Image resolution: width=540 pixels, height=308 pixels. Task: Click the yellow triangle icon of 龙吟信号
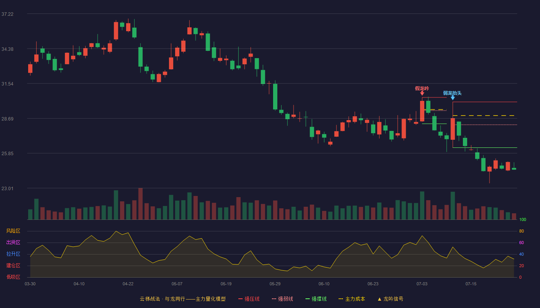(x=380, y=299)
